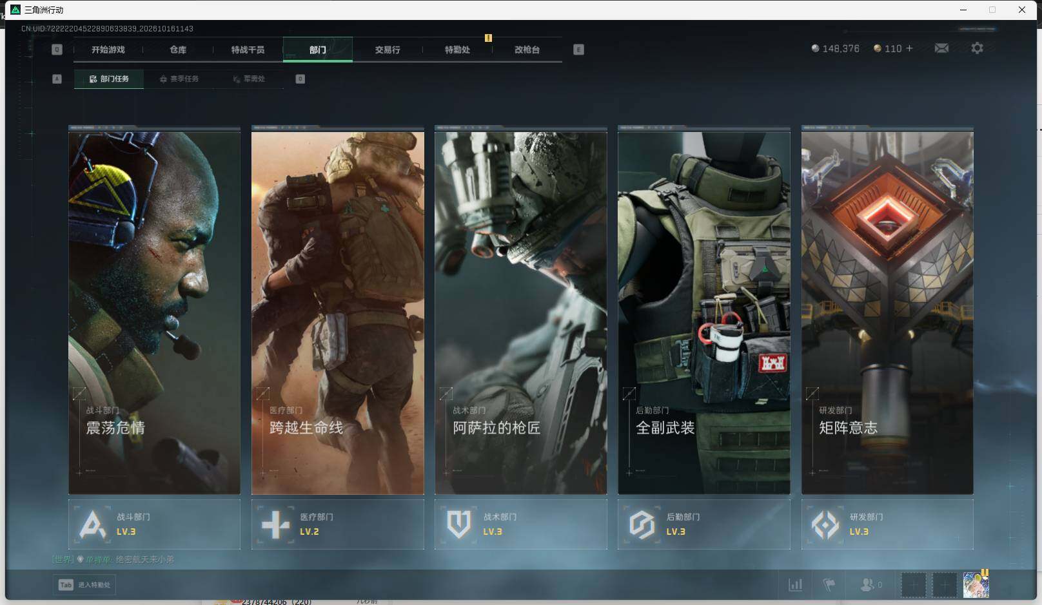Click the first empty squad slot
The width and height of the screenshot is (1042, 605).
coord(913,585)
